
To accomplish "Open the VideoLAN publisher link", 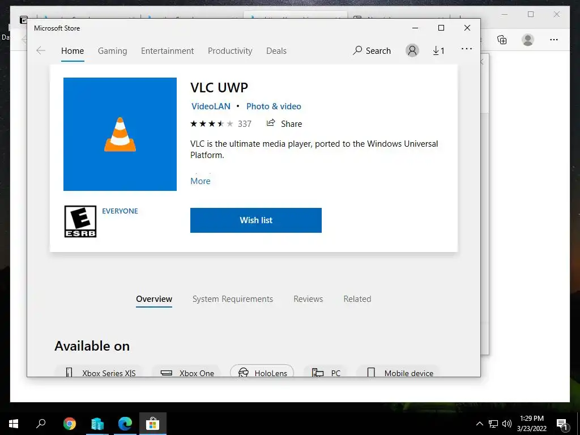I will (x=211, y=106).
